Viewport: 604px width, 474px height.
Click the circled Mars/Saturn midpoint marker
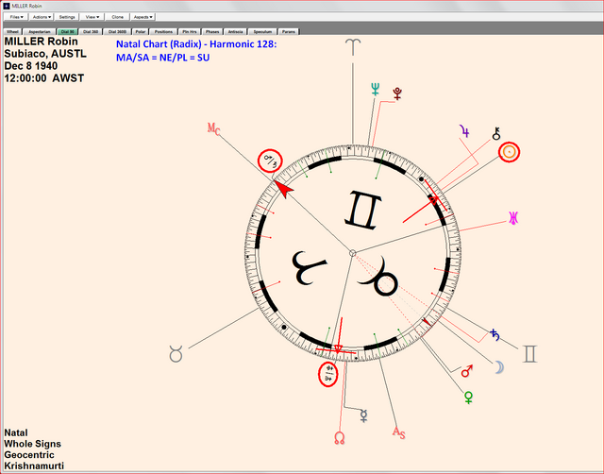pos(270,161)
